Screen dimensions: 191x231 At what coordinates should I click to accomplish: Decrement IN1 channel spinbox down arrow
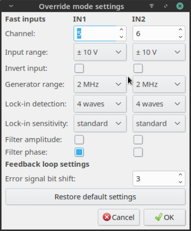pyautogui.click(x=121, y=37)
